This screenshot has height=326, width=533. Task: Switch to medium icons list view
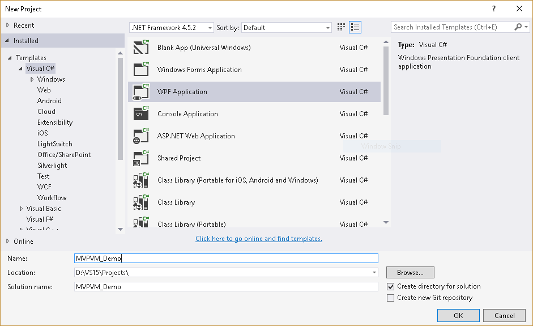(x=355, y=27)
